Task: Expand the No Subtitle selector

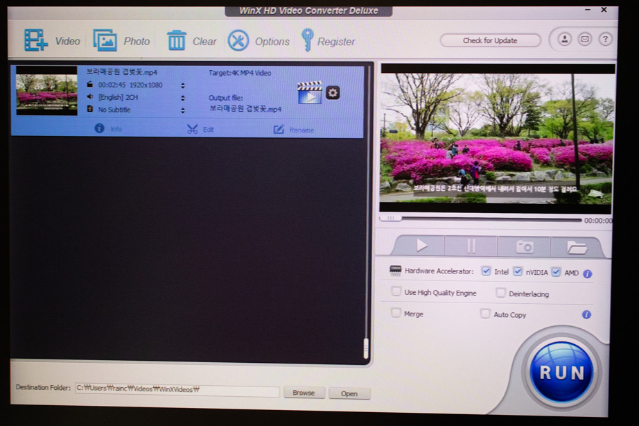Action: [x=182, y=110]
